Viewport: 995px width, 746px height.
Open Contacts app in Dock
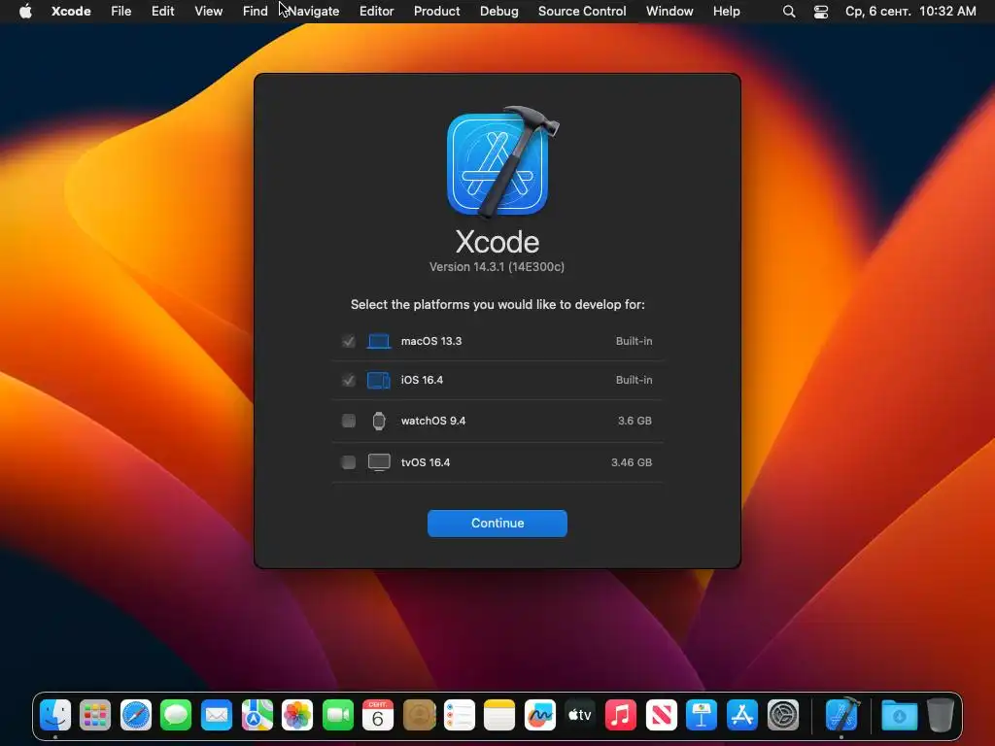pos(419,716)
